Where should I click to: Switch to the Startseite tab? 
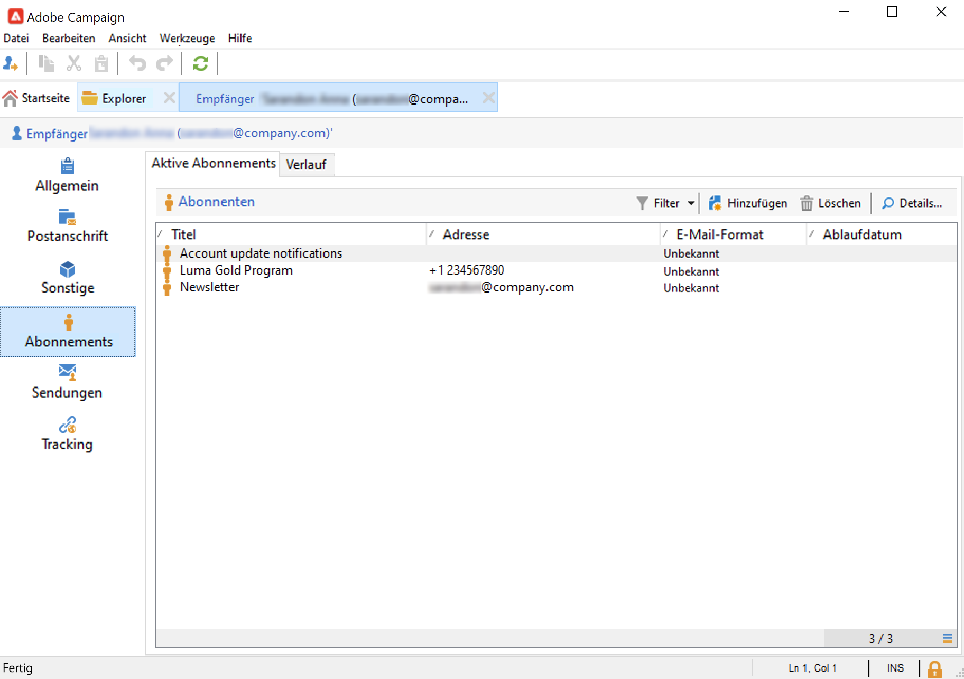[x=37, y=98]
